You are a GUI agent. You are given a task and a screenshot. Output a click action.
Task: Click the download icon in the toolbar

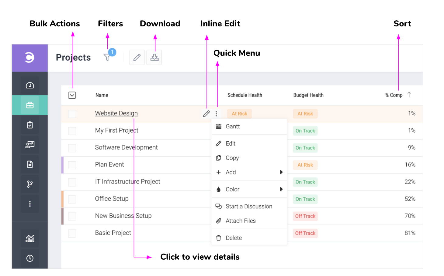pyautogui.click(x=154, y=57)
